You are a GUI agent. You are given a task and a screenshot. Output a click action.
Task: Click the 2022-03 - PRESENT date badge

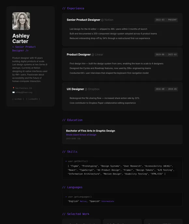166,20
